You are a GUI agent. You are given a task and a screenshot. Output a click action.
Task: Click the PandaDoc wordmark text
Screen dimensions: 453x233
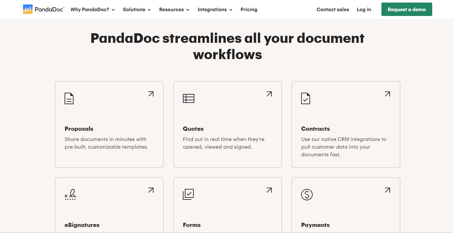click(50, 9)
